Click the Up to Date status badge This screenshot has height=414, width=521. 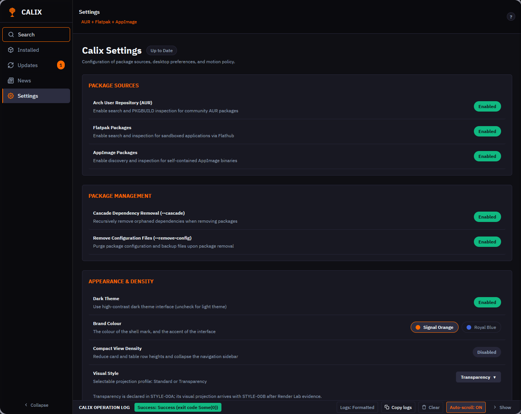pyautogui.click(x=162, y=51)
